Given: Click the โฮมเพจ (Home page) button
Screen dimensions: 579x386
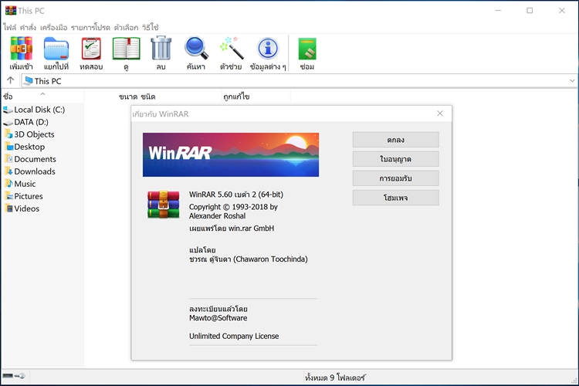Looking at the screenshot, I should pos(395,198).
